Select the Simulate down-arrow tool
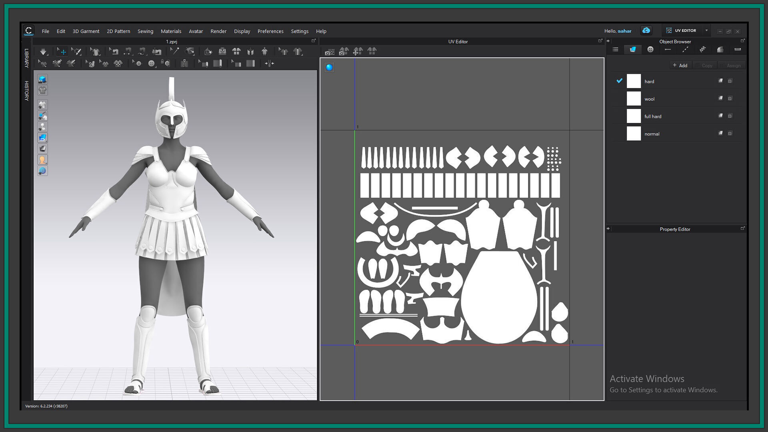Screen dimensions: 768x432 point(43,52)
